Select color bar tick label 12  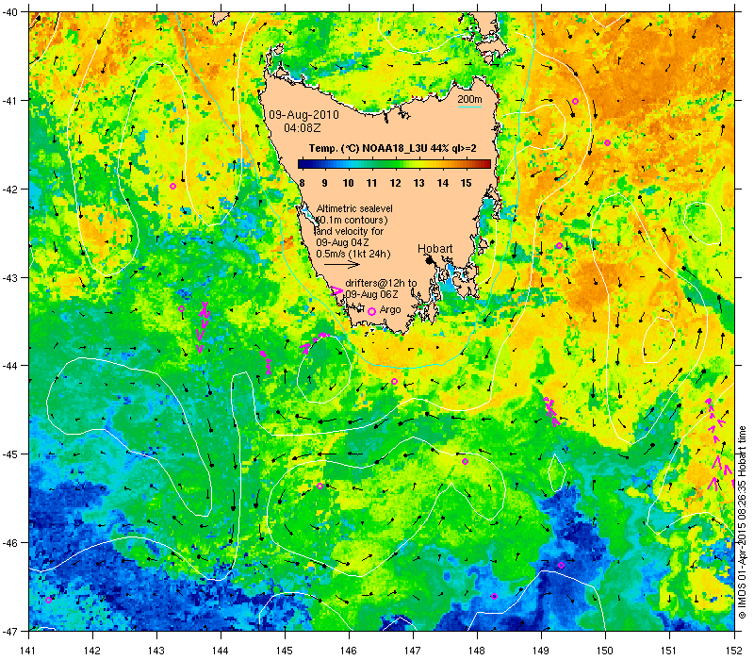(x=395, y=183)
